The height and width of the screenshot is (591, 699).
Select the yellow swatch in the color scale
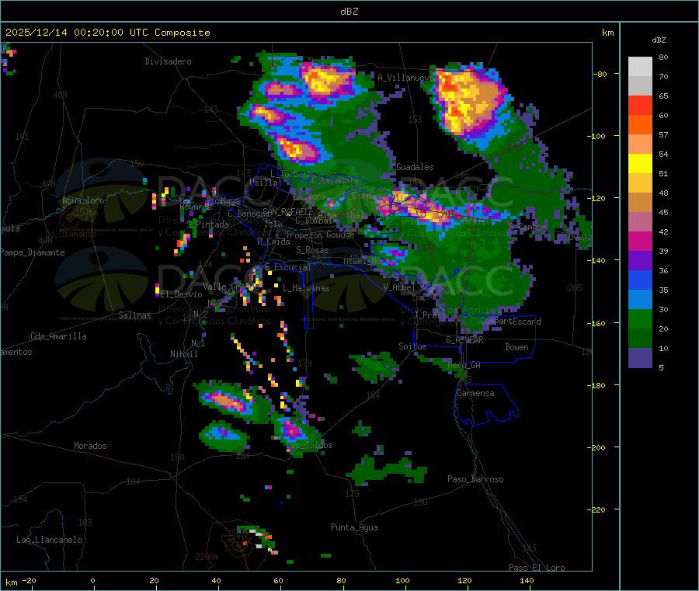(x=640, y=163)
